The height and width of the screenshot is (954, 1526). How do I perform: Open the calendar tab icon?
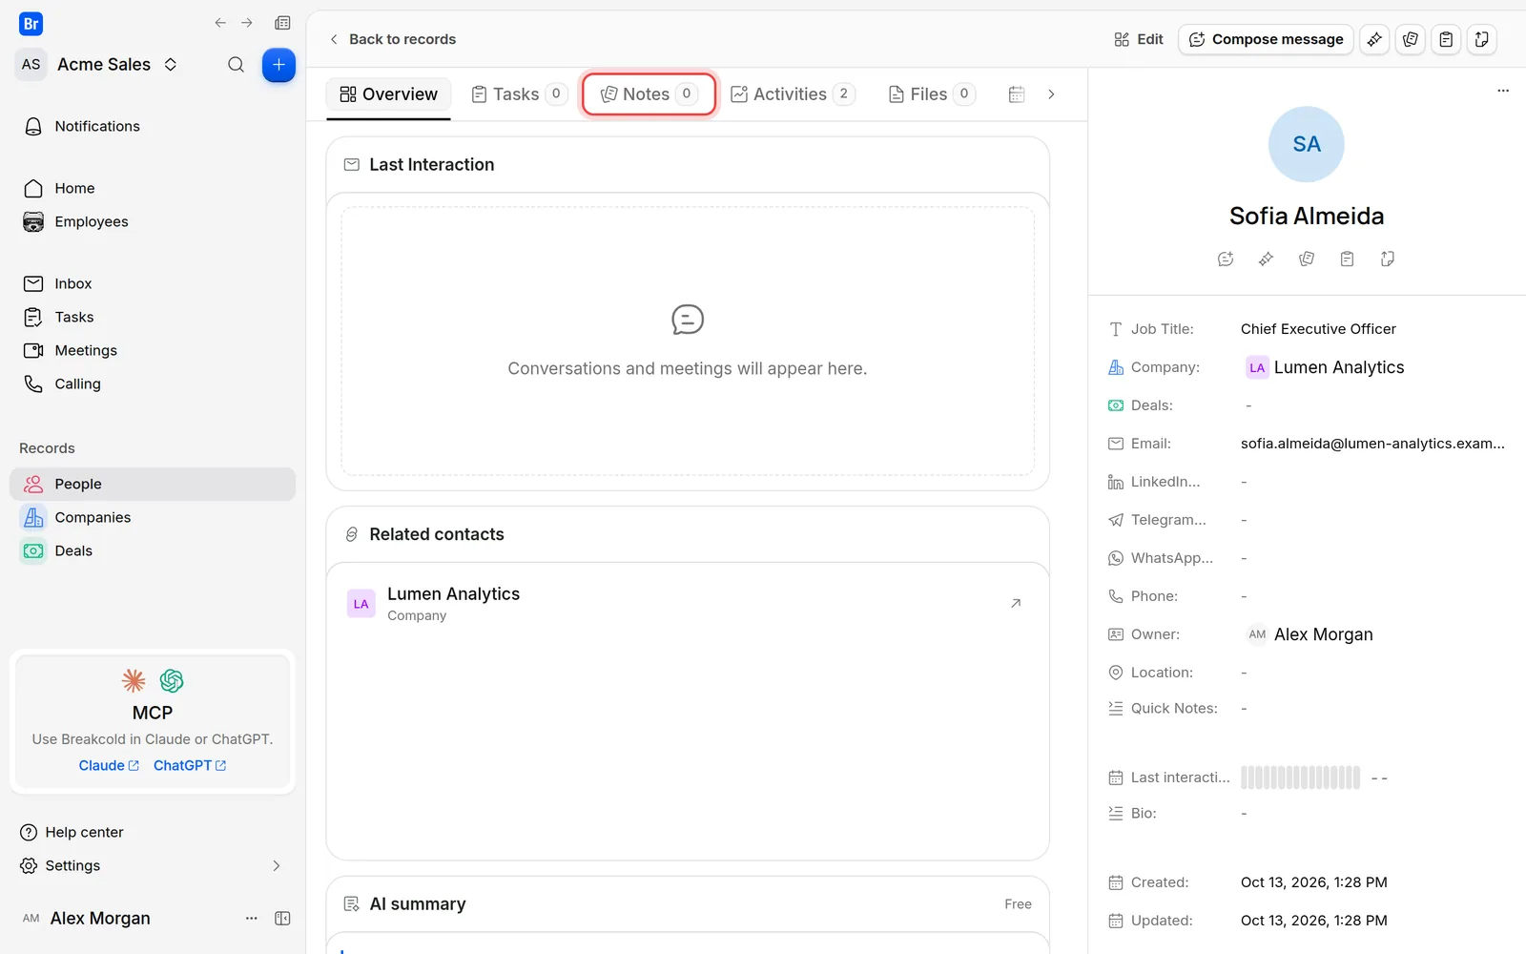coord(1017,94)
